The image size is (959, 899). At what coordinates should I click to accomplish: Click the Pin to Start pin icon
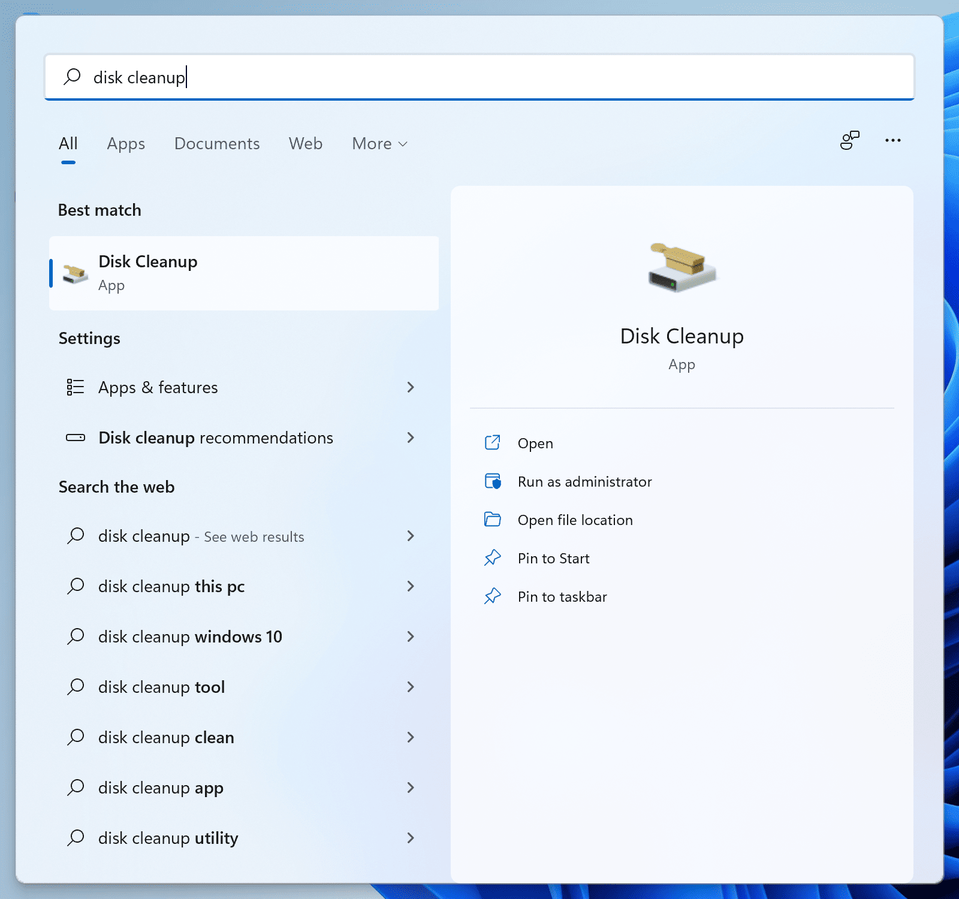493,558
